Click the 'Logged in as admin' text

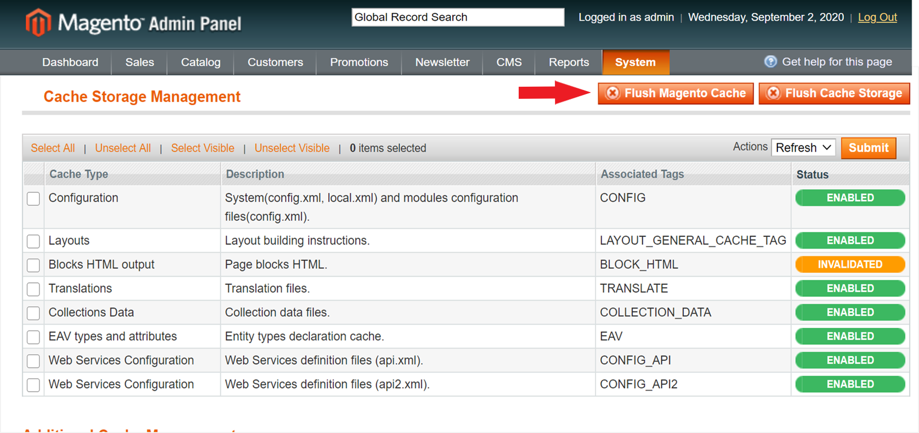click(x=626, y=17)
